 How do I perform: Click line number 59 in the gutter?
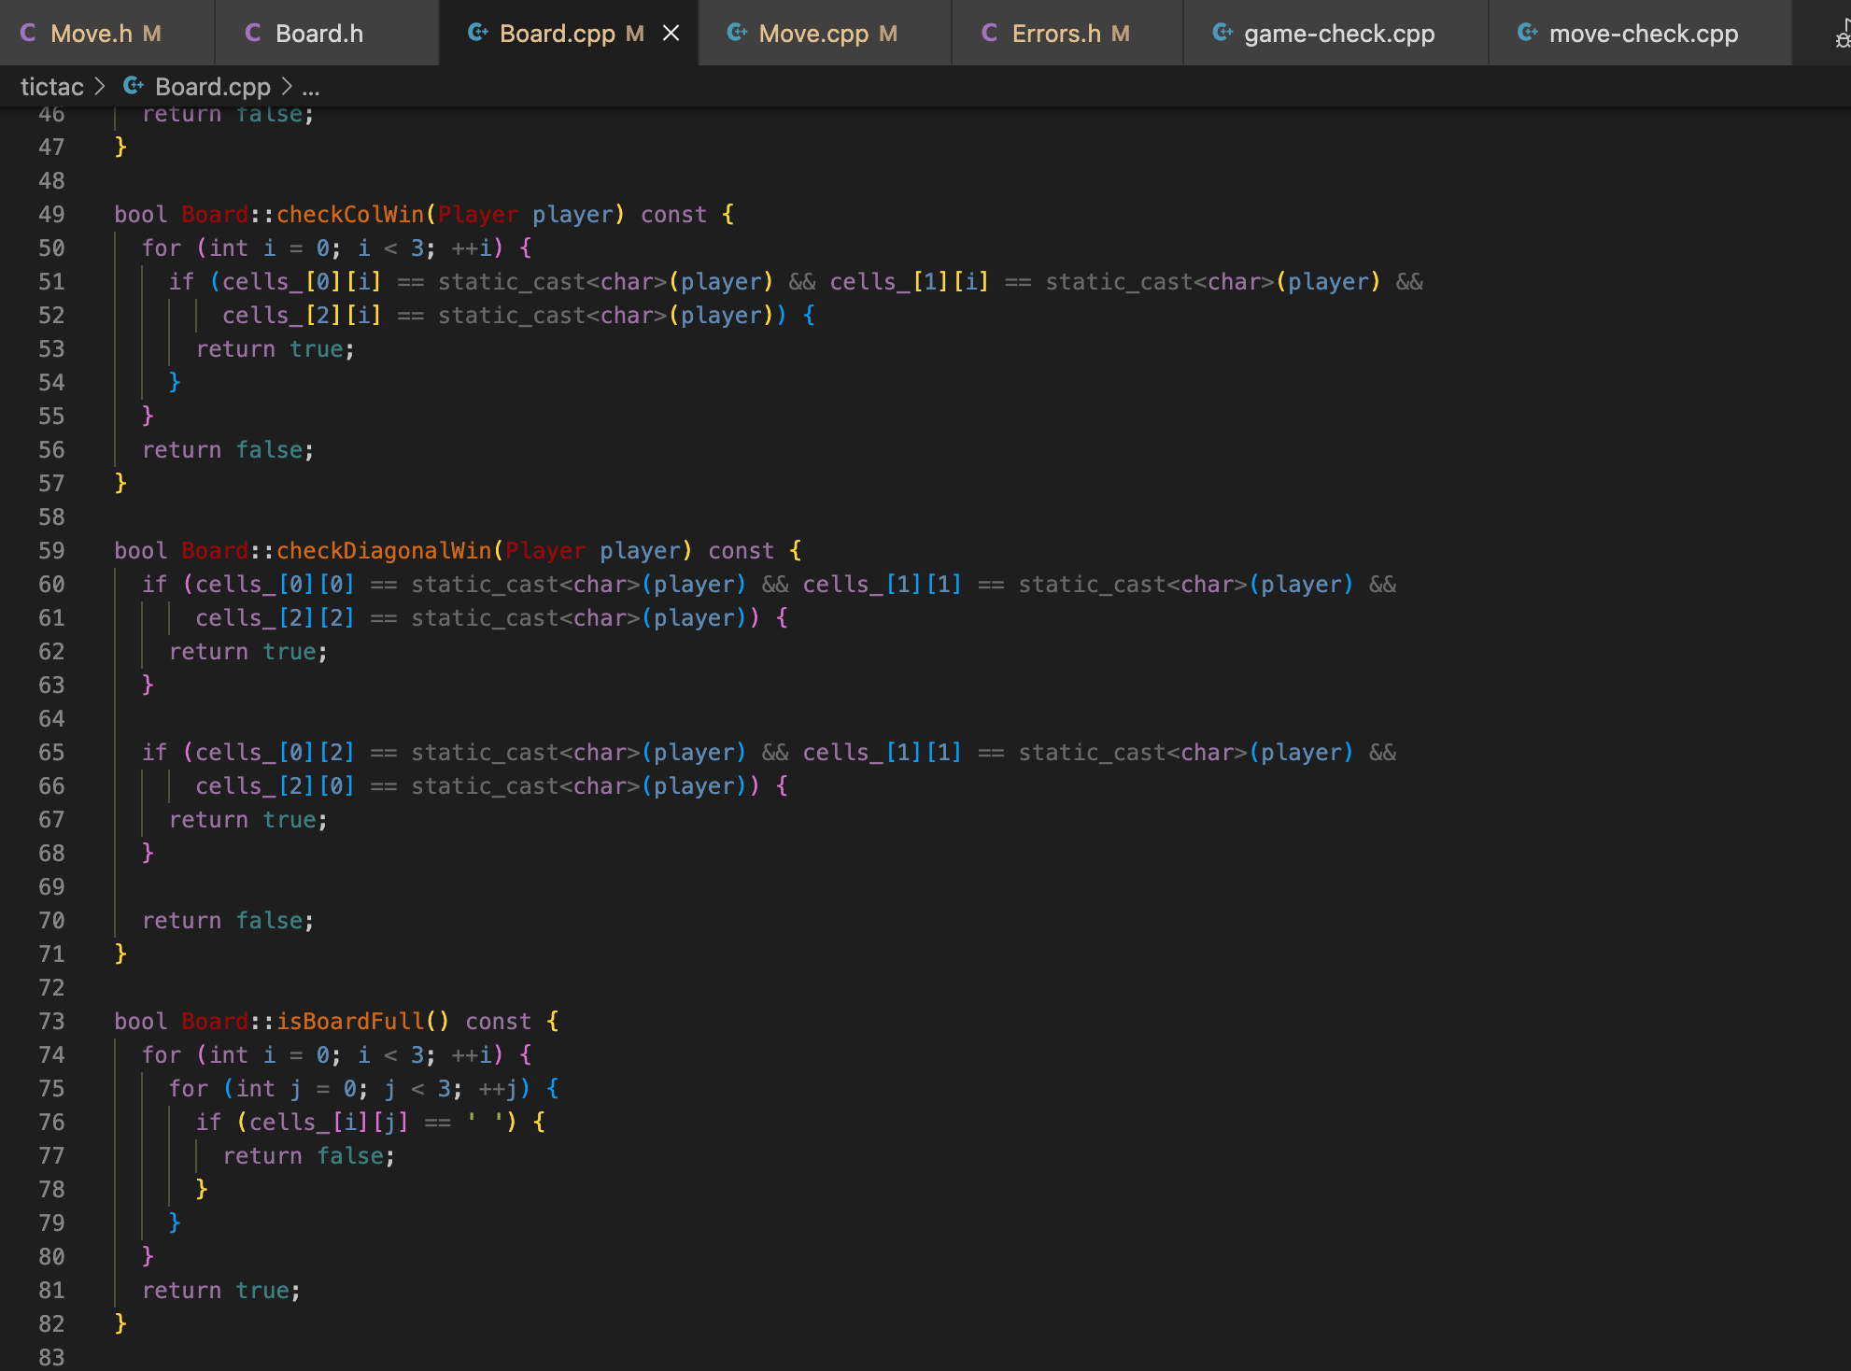(x=51, y=551)
